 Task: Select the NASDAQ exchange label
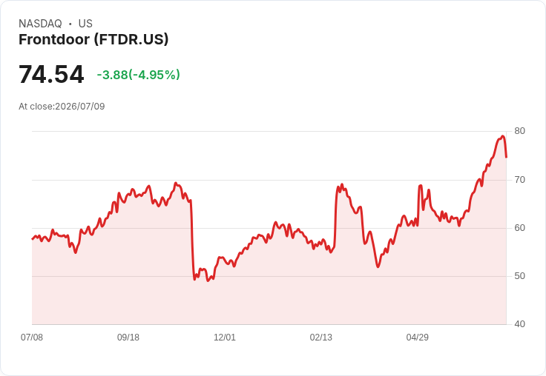[x=40, y=24]
